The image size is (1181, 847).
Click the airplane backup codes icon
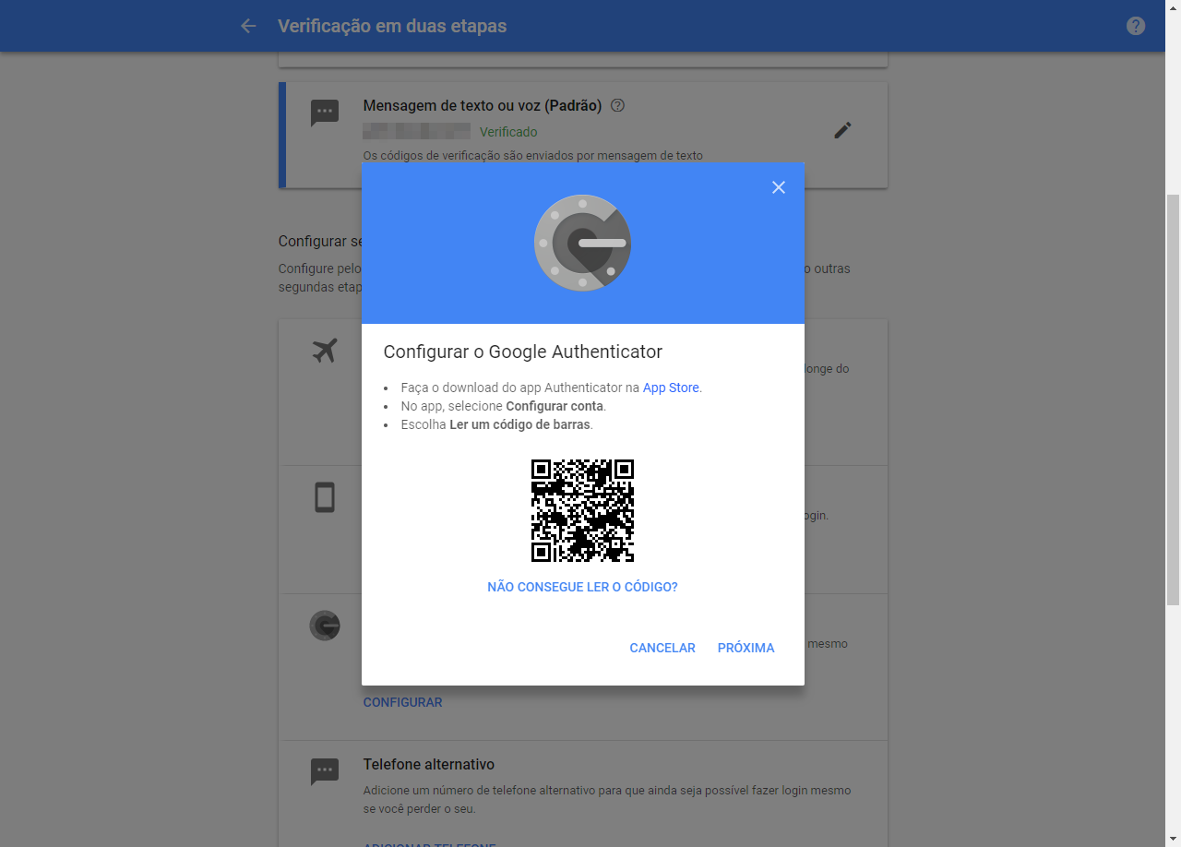pyautogui.click(x=325, y=351)
